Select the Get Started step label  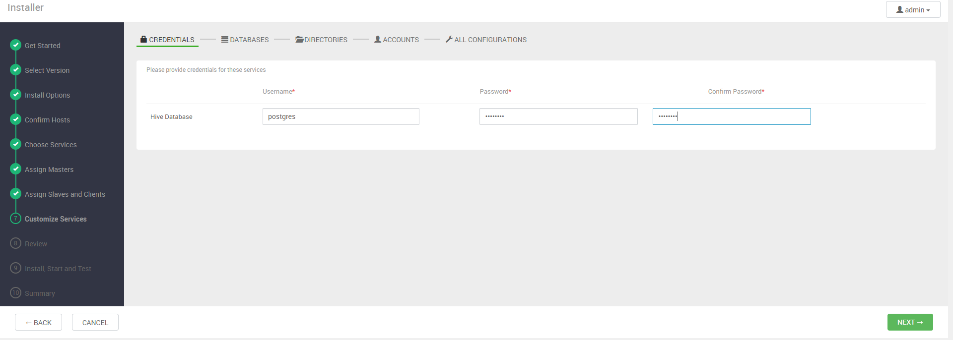pos(43,46)
